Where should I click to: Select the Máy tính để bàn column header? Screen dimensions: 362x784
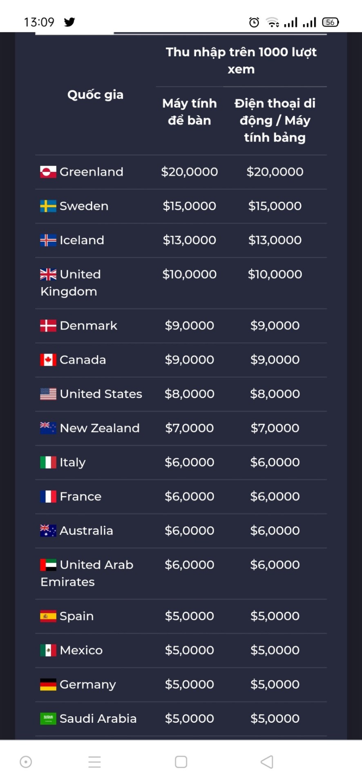190,112
